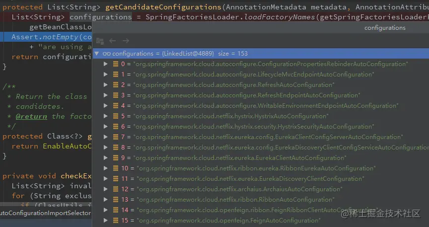Click the private void checkEx method line

47,176
